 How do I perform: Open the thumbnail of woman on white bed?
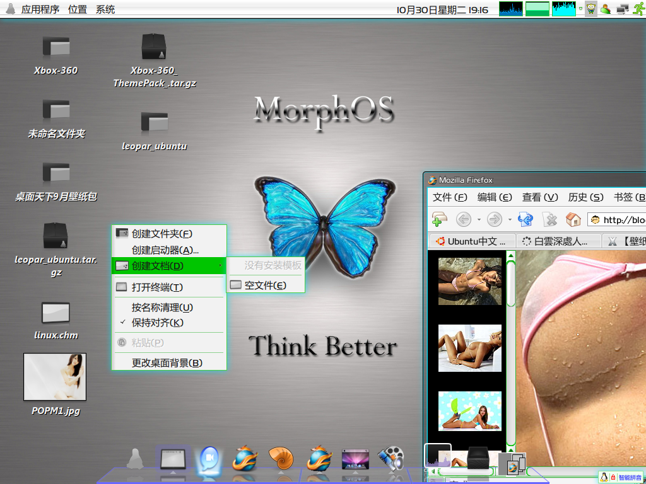(469, 348)
